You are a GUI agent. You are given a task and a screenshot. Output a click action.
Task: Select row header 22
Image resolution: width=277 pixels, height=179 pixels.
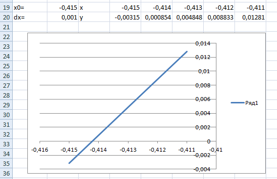6,37
